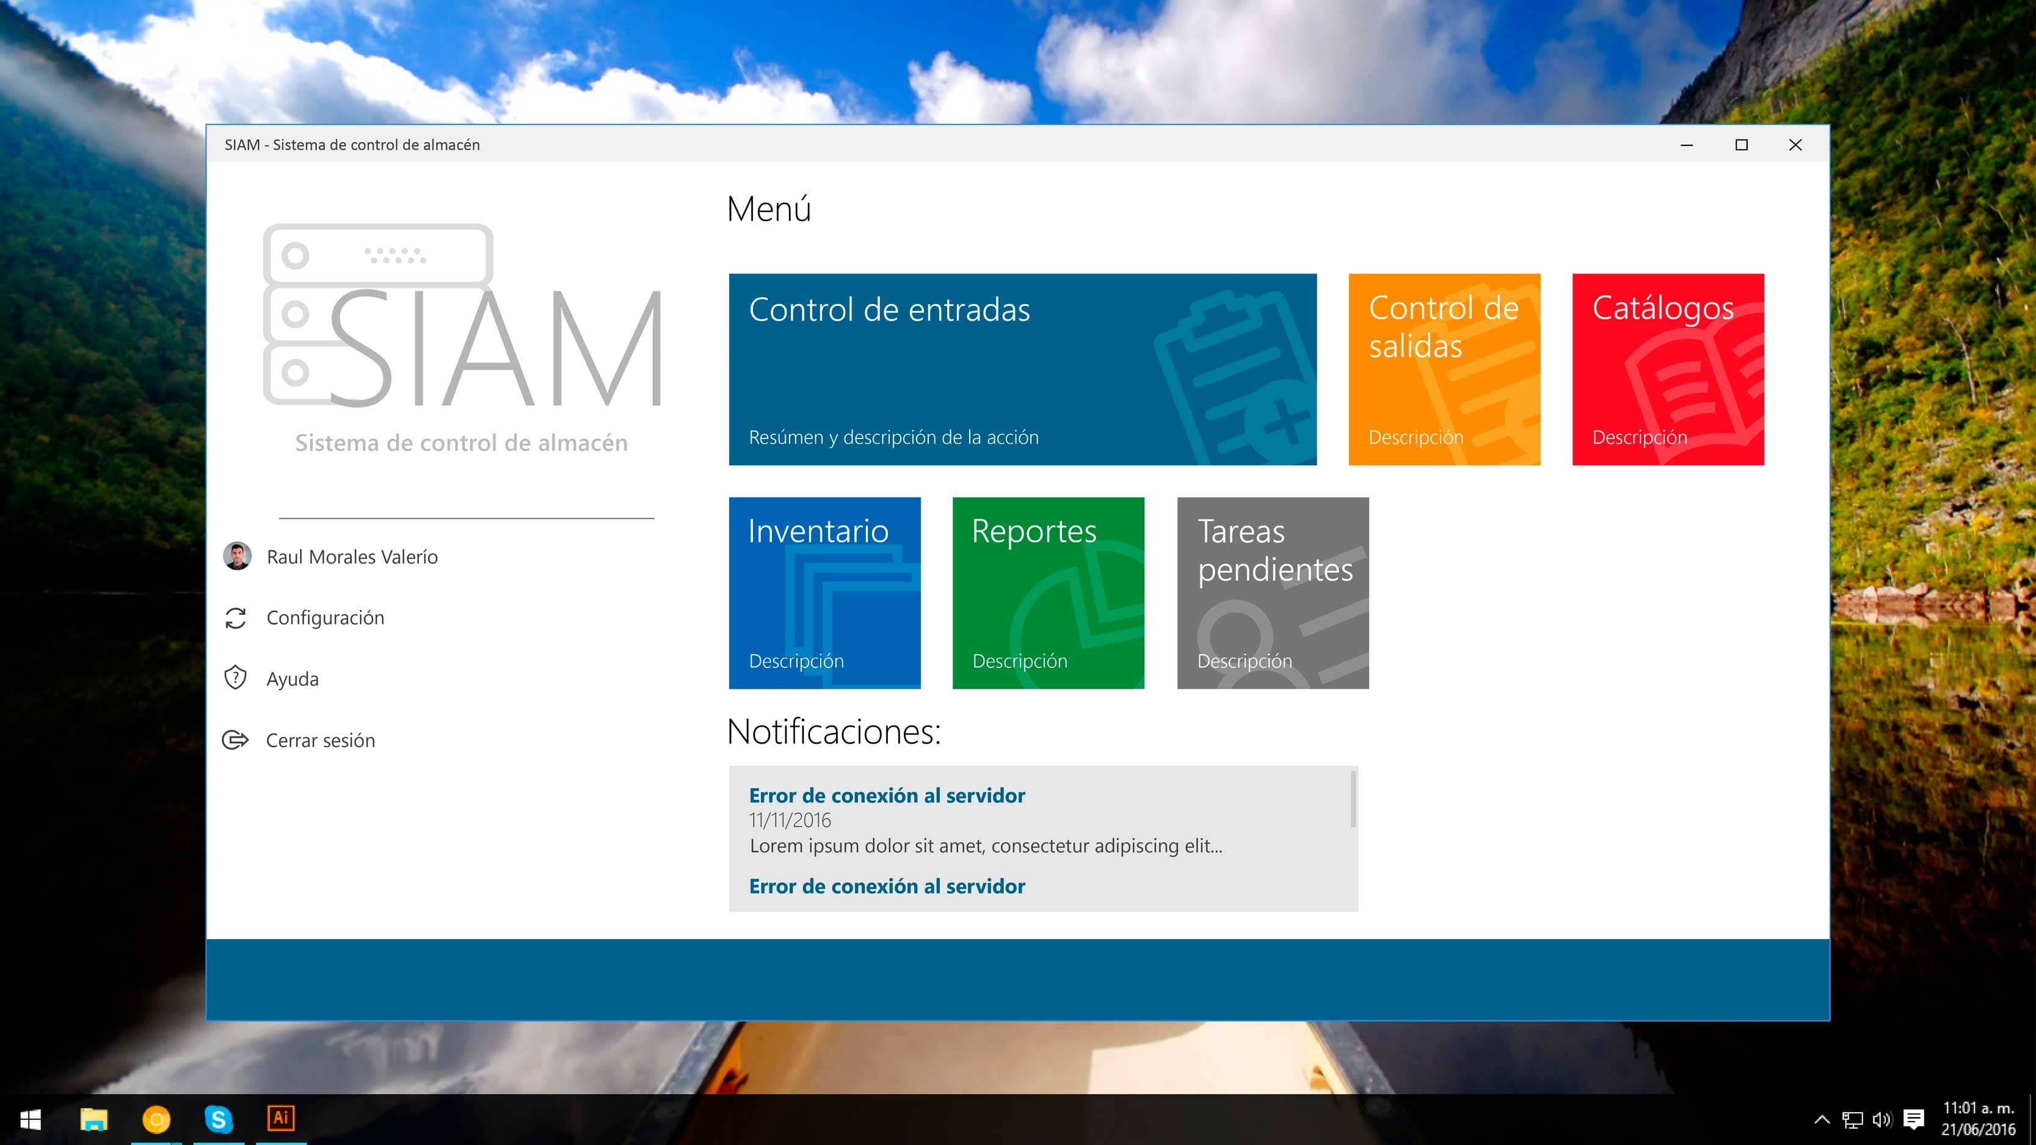Open the Catálogos tile

(1668, 369)
